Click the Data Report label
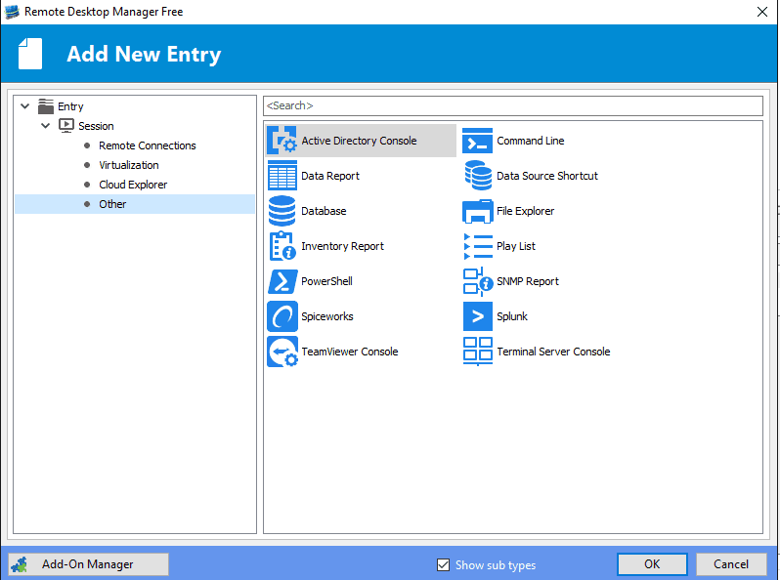Image resolution: width=780 pixels, height=580 pixels. [330, 176]
